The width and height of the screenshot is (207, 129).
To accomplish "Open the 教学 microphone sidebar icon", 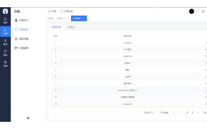I will point(5,42).
